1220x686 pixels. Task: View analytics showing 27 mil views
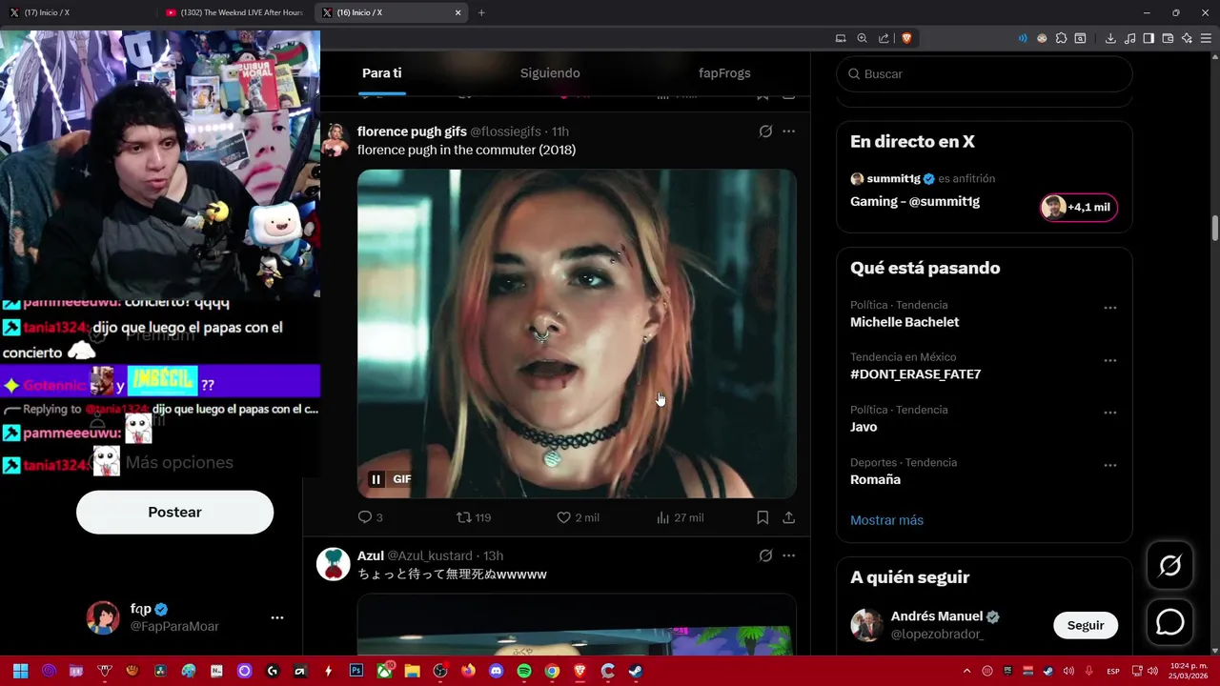click(x=680, y=517)
